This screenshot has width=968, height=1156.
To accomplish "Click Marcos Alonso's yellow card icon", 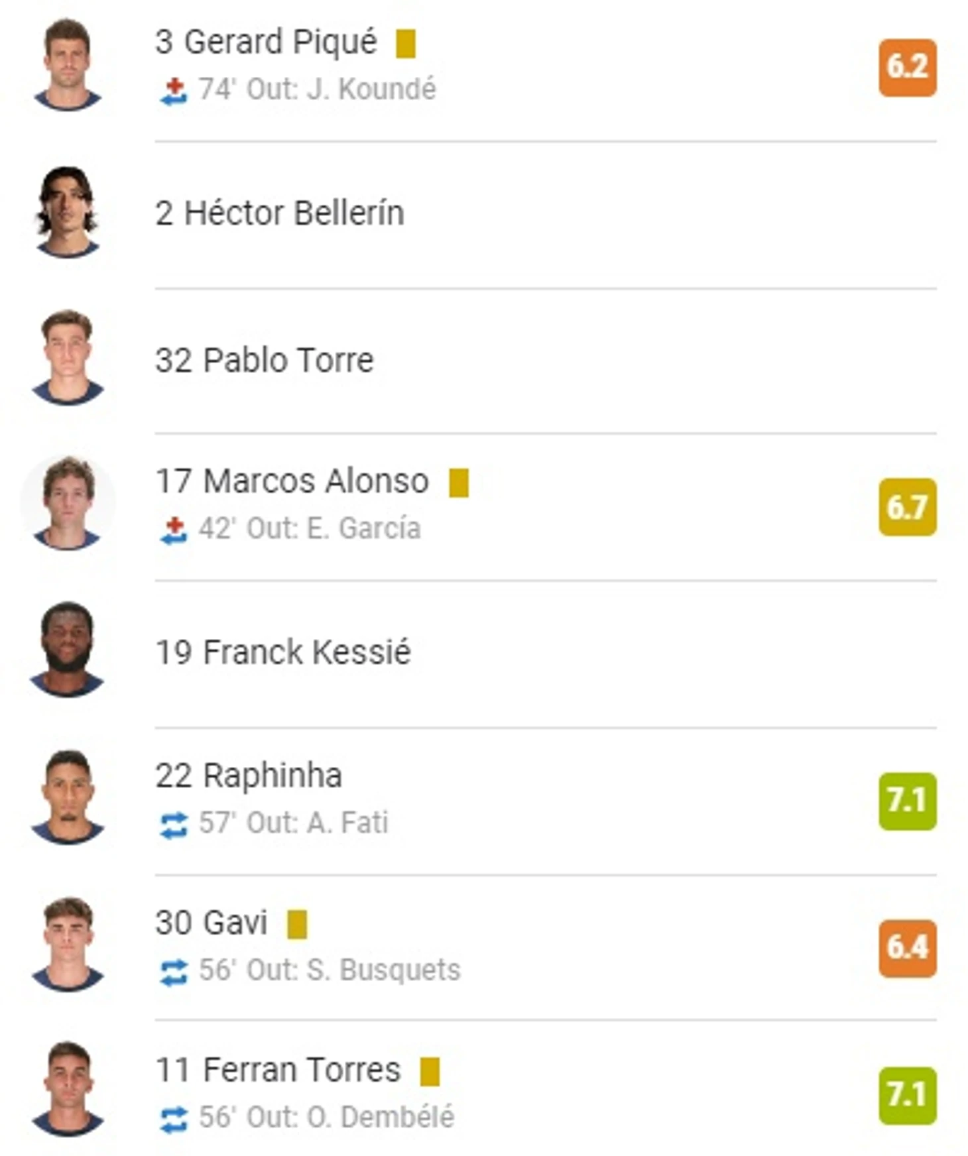I will point(459,483).
